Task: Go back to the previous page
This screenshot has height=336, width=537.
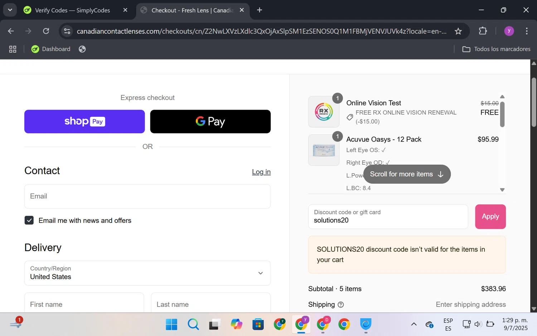Action: (x=11, y=31)
